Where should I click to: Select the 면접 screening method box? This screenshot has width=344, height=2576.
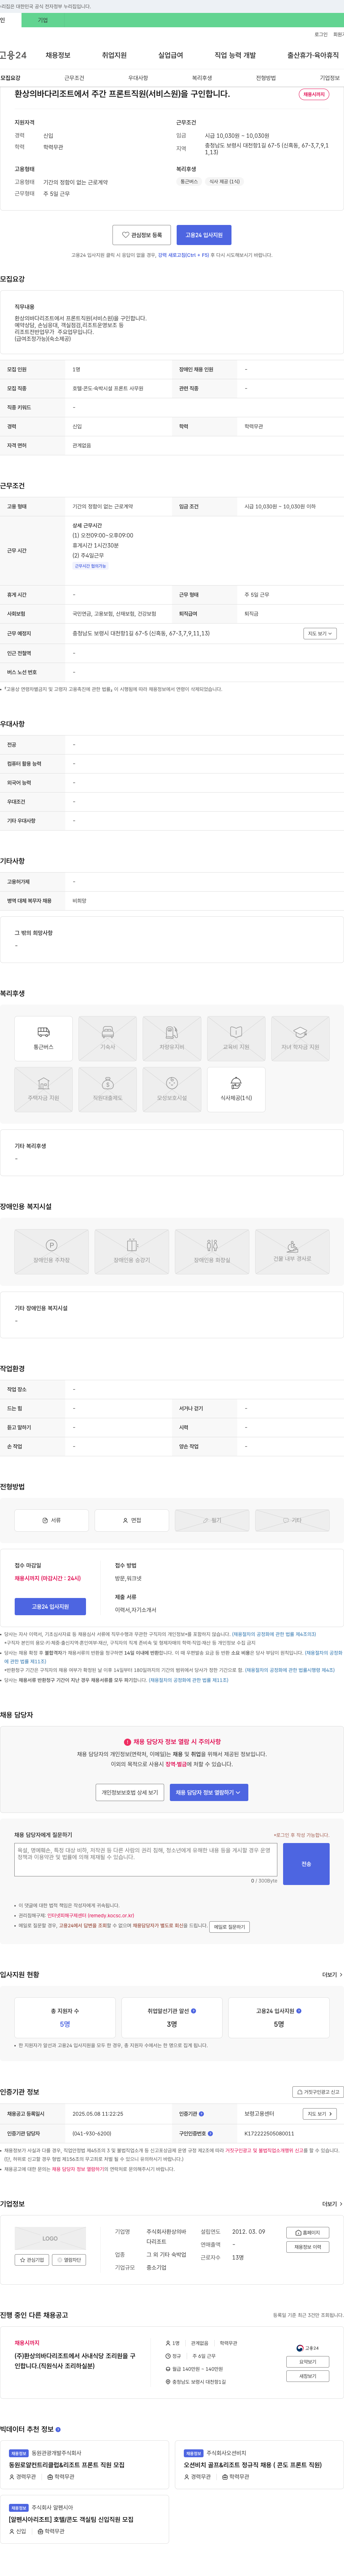click(x=132, y=1520)
